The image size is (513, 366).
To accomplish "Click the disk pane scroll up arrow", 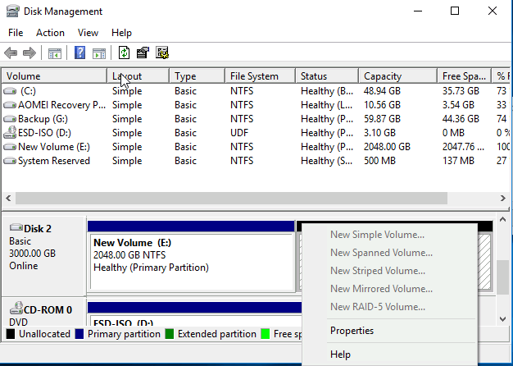I will tap(502, 220).
